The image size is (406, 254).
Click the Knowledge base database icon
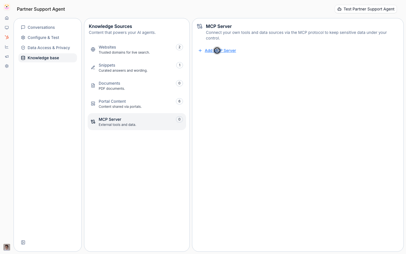point(23,58)
